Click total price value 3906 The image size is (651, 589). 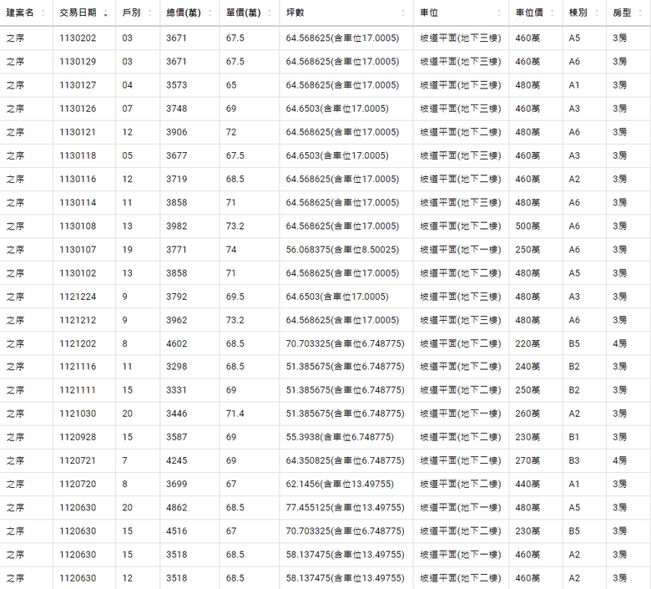[176, 132]
